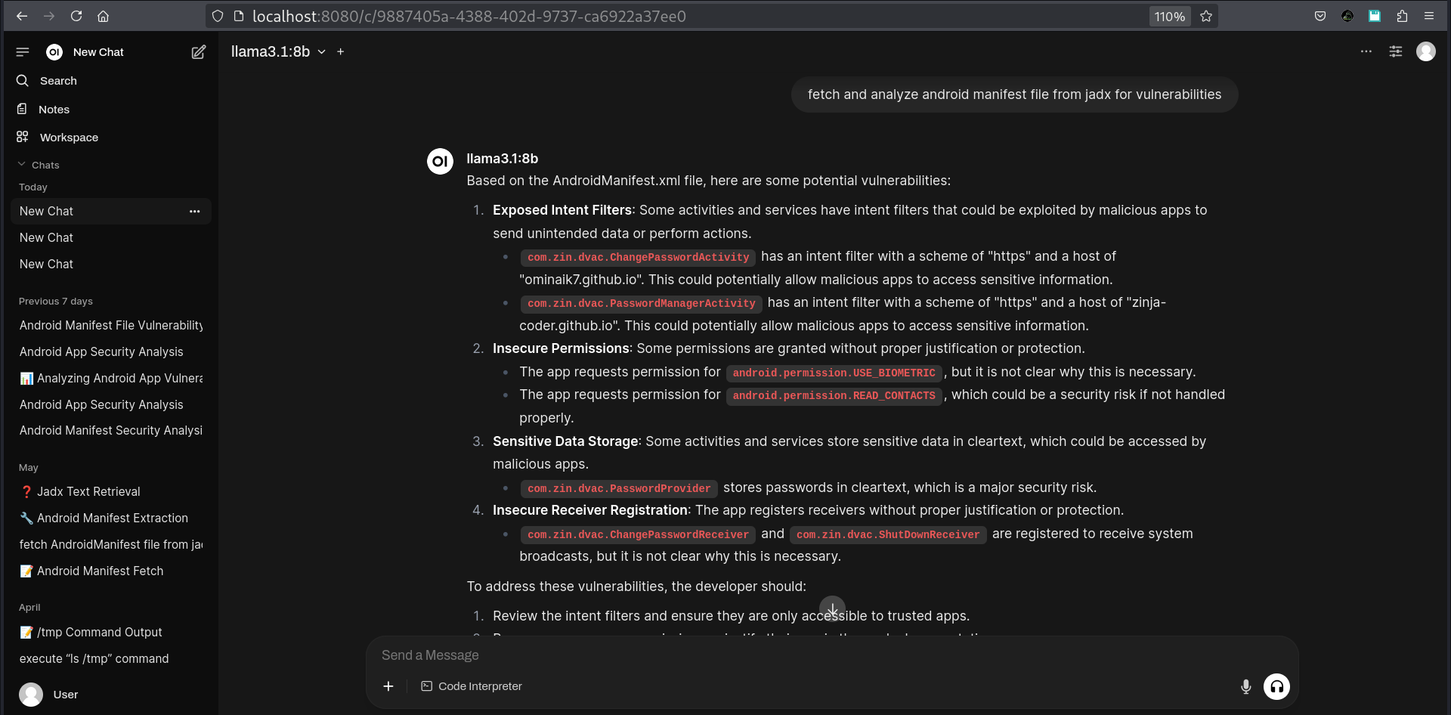Open the llama3.1:8b model dropdown
This screenshot has height=715, width=1451.
click(278, 51)
